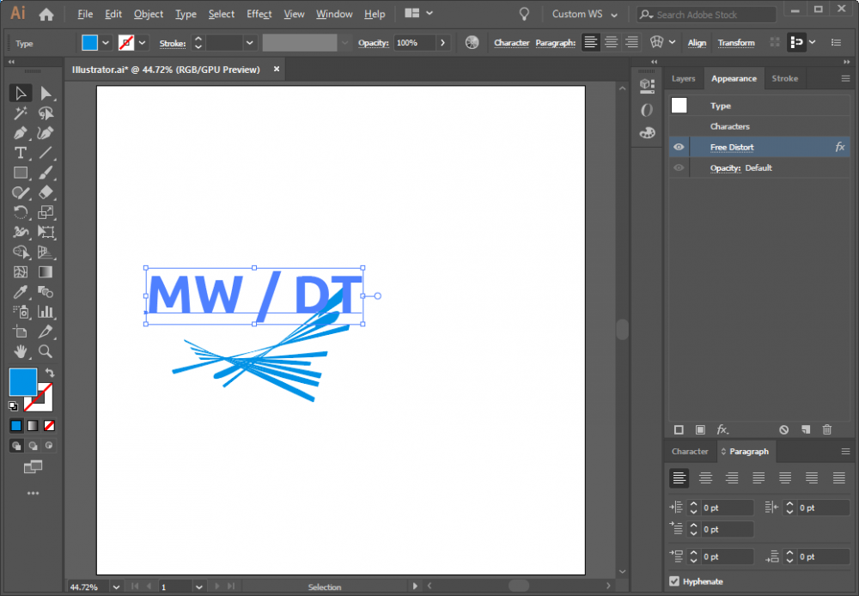Click the large blue Fill swatch
The image size is (859, 596).
pyautogui.click(x=23, y=381)
